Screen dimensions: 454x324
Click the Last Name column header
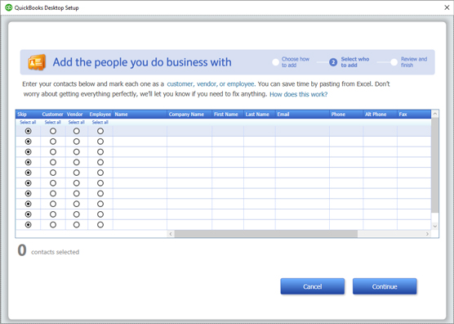pyautogui.click(x=260, y=115)
